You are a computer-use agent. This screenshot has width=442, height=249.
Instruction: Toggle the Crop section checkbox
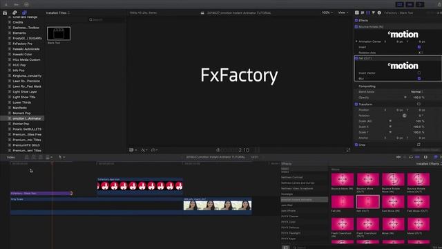tap(356, 145)
